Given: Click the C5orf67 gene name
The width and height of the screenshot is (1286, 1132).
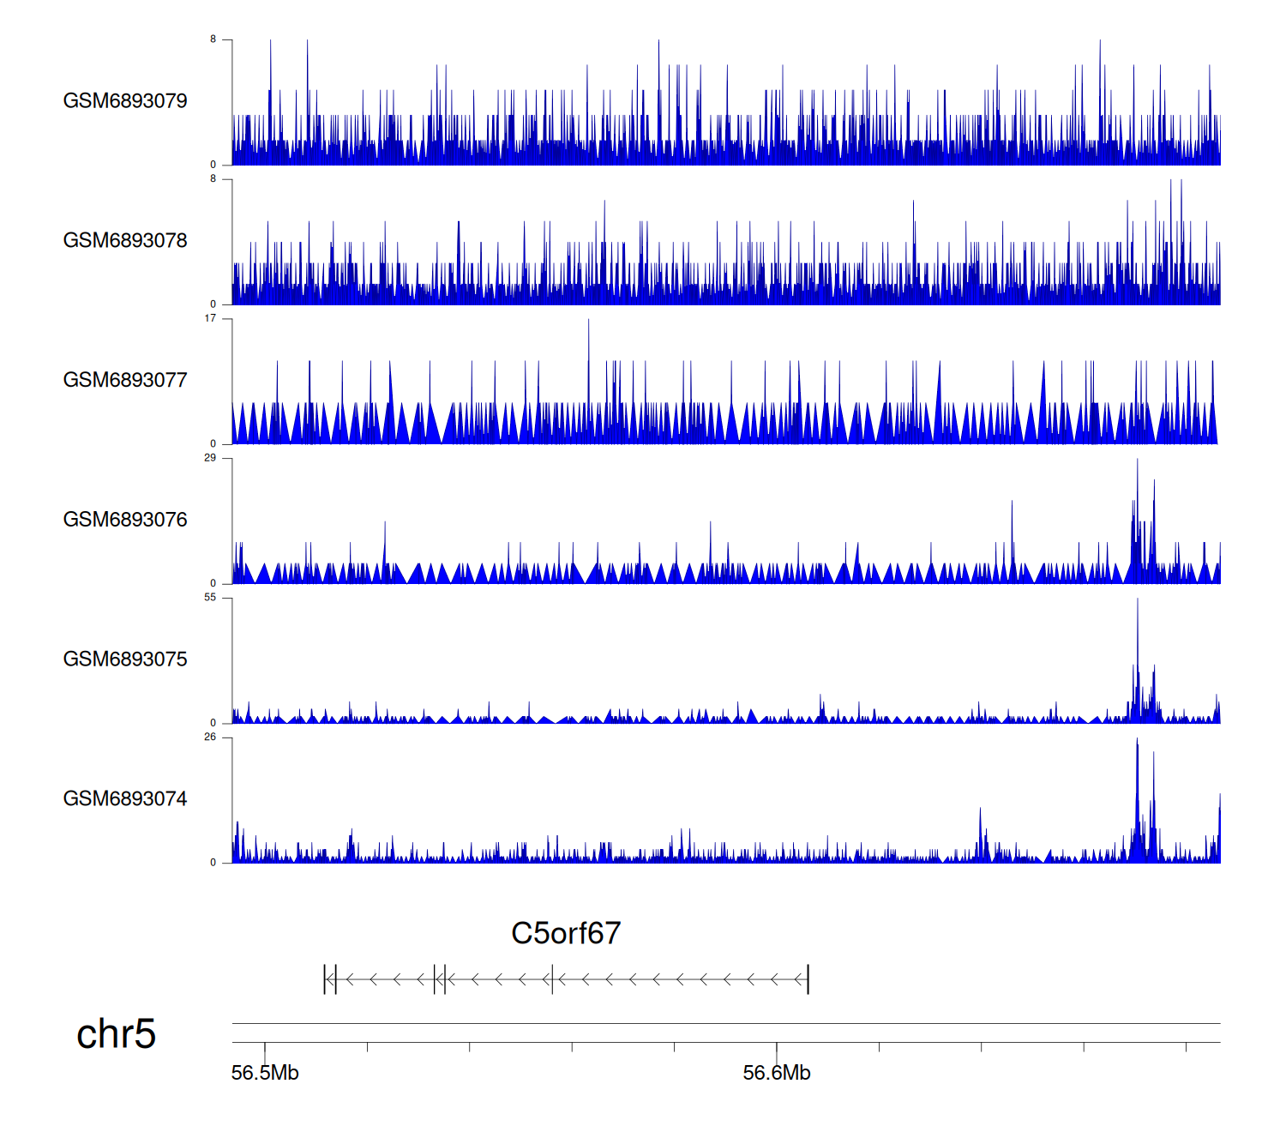Looking at the screenshot, I should click(x=566, y=933).
